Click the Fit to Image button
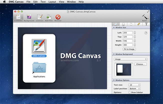163x104 pixels. [129, 49]
